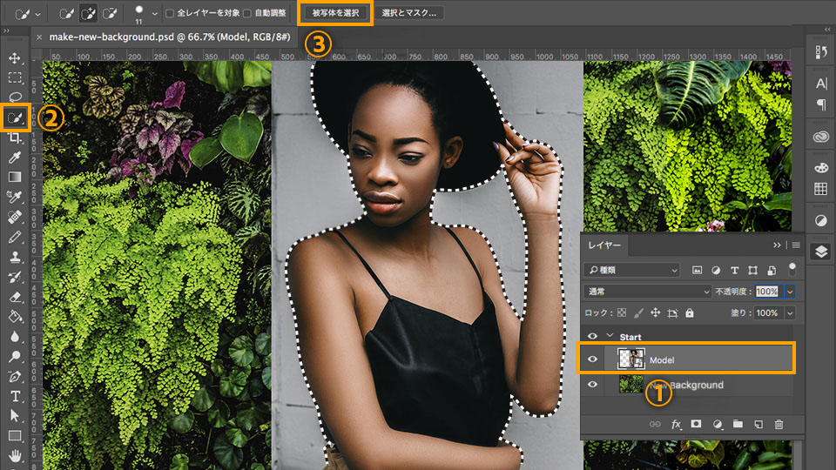Image resolution: width=836 pixels, height=470 pixels.
Task: Lock position move icon
Action: coord(655,312)
